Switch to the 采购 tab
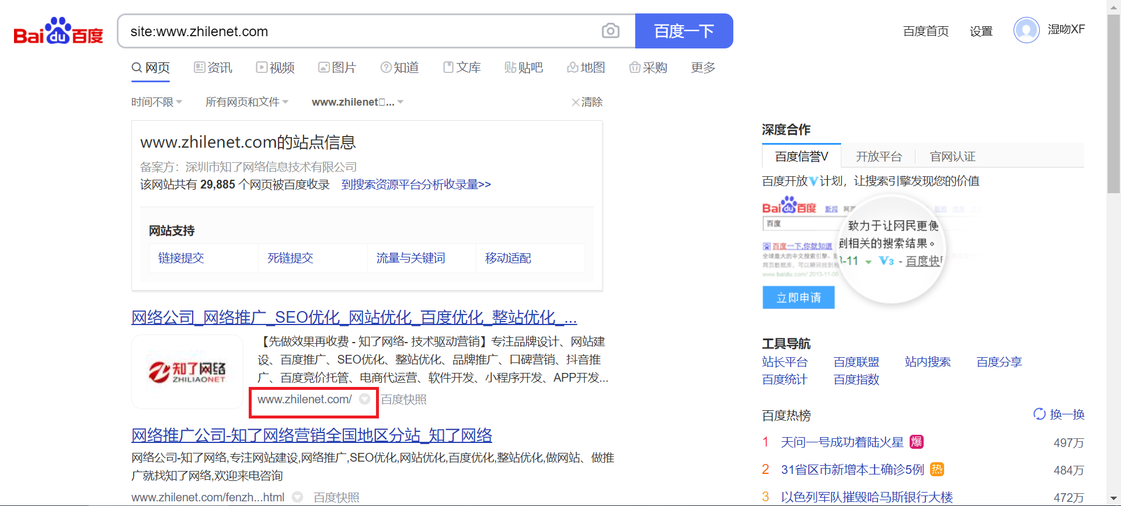The width and height of the screenshot is (1121, 506). click(x=648, y=68)
